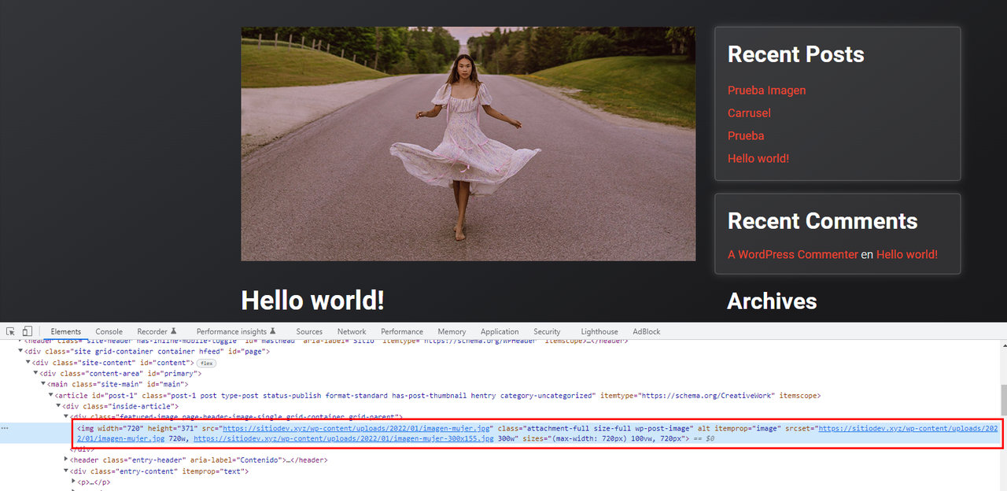Open the 'Prueba' recent post link

[x=746, y=135]
